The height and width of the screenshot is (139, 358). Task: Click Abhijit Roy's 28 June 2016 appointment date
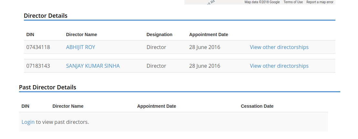(x=205, y=47)
